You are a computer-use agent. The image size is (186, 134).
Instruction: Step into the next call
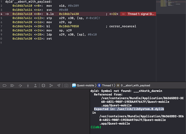point(28,85)
